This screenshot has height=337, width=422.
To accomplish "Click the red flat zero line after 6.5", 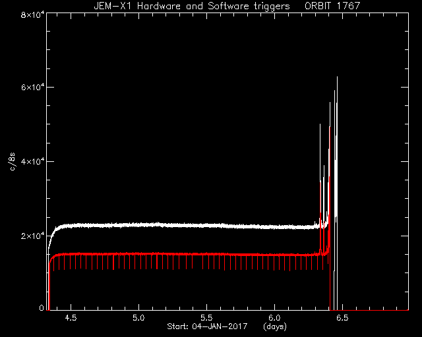I will [374, 310].
